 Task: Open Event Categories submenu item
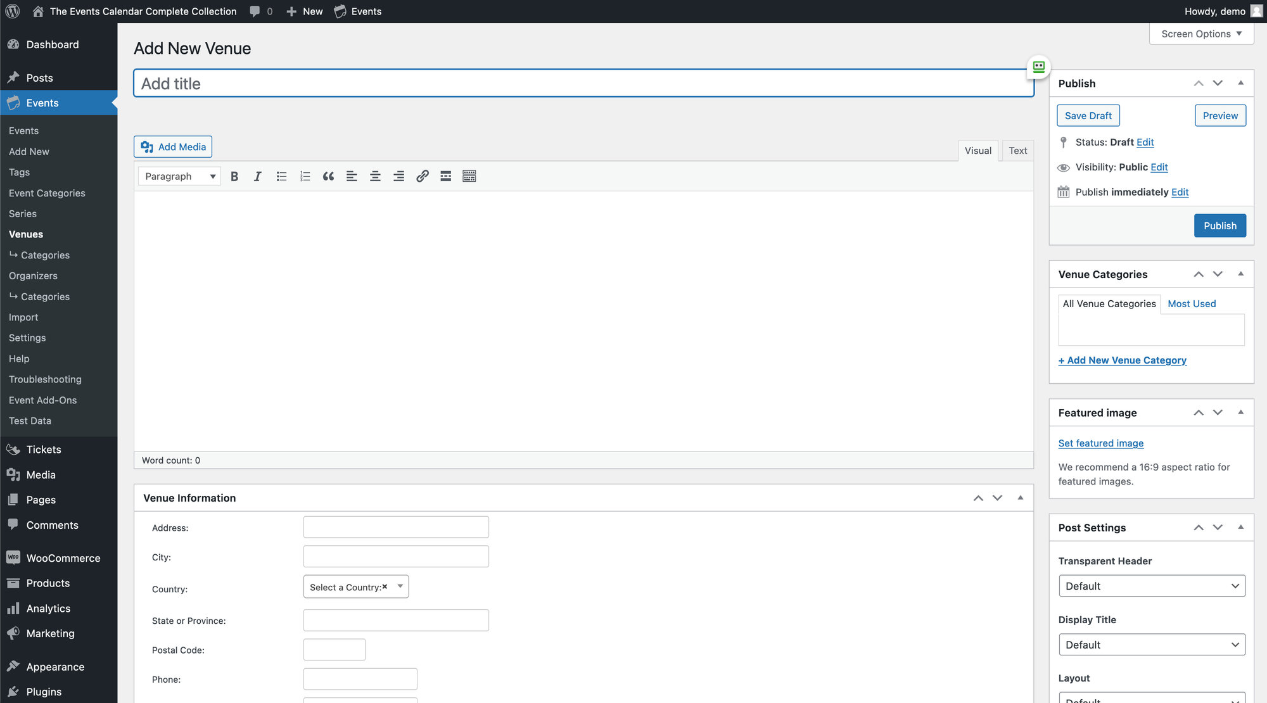[x=47, y=193]
